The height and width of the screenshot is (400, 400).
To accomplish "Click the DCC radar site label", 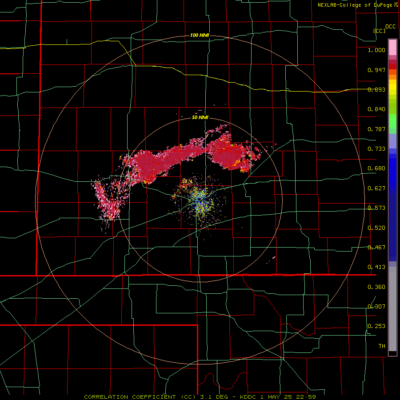I will click(x=390, y=27).
